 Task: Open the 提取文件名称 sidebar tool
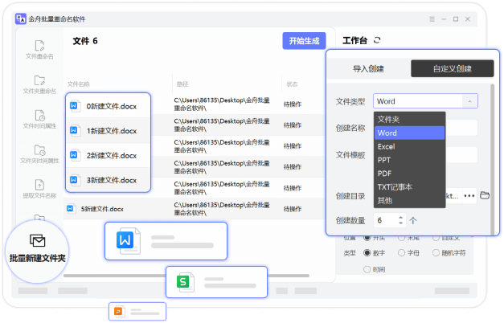(39, 188)
